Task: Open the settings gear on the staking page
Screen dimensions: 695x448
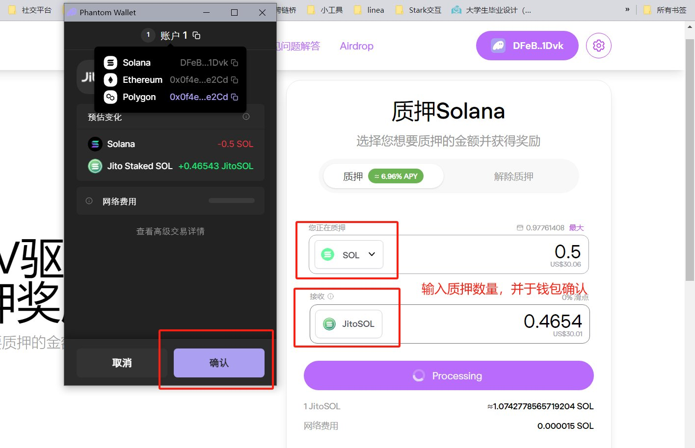Action: click(x=599, y=46)
